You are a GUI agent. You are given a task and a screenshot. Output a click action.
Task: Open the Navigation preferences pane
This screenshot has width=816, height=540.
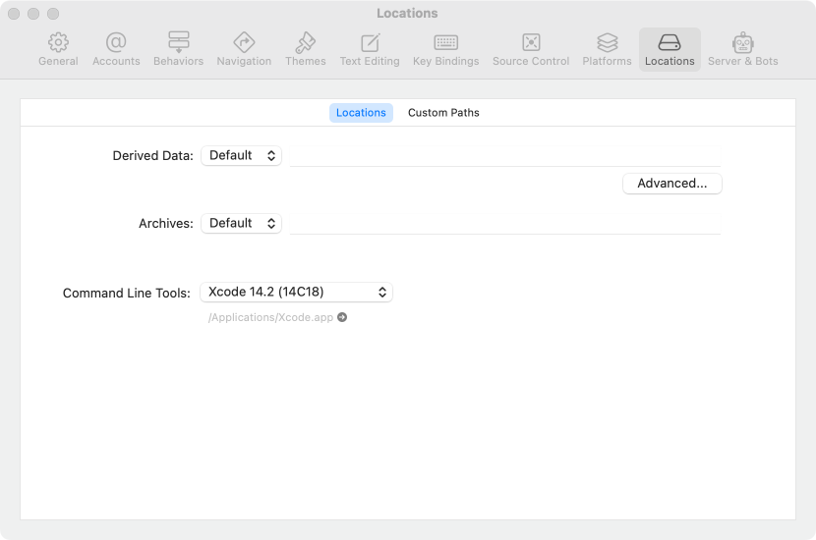click(x=244, y=49)
